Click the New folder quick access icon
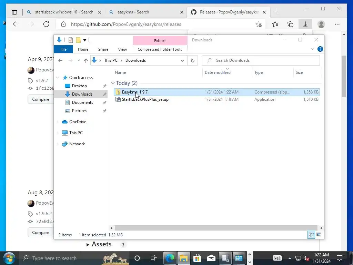 click(x=78, y=40)
